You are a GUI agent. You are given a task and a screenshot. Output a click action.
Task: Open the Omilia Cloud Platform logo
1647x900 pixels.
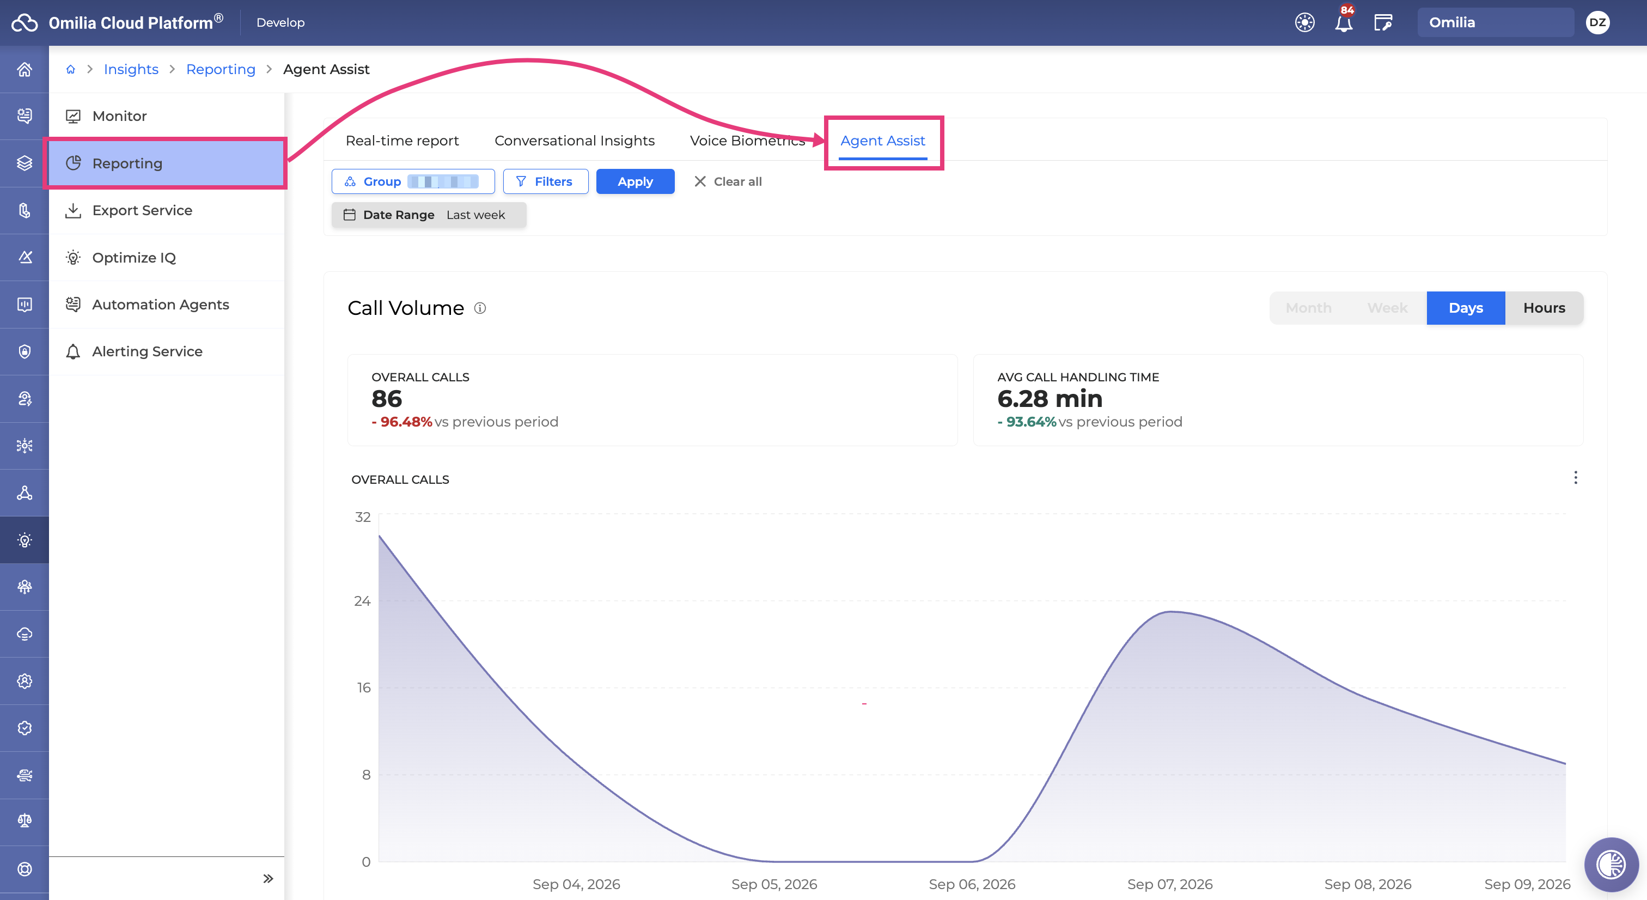point(118,22)
